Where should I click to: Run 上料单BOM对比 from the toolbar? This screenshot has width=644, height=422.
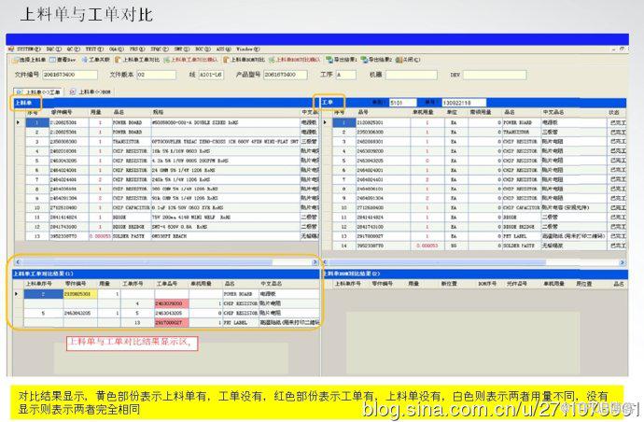click(x=244, y=60)
